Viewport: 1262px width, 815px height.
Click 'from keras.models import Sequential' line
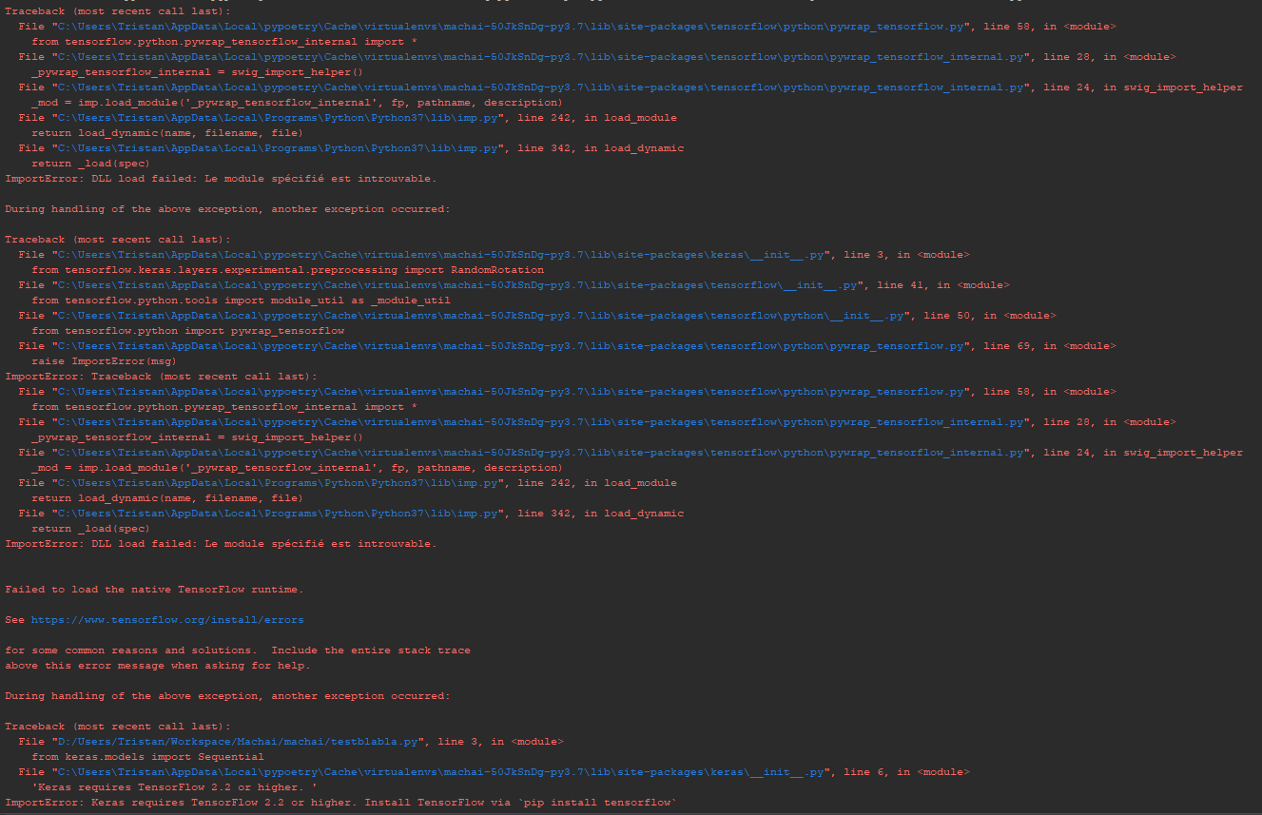coord(147,757)
